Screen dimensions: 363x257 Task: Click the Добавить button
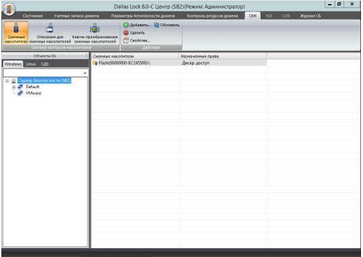coord(137,25)
